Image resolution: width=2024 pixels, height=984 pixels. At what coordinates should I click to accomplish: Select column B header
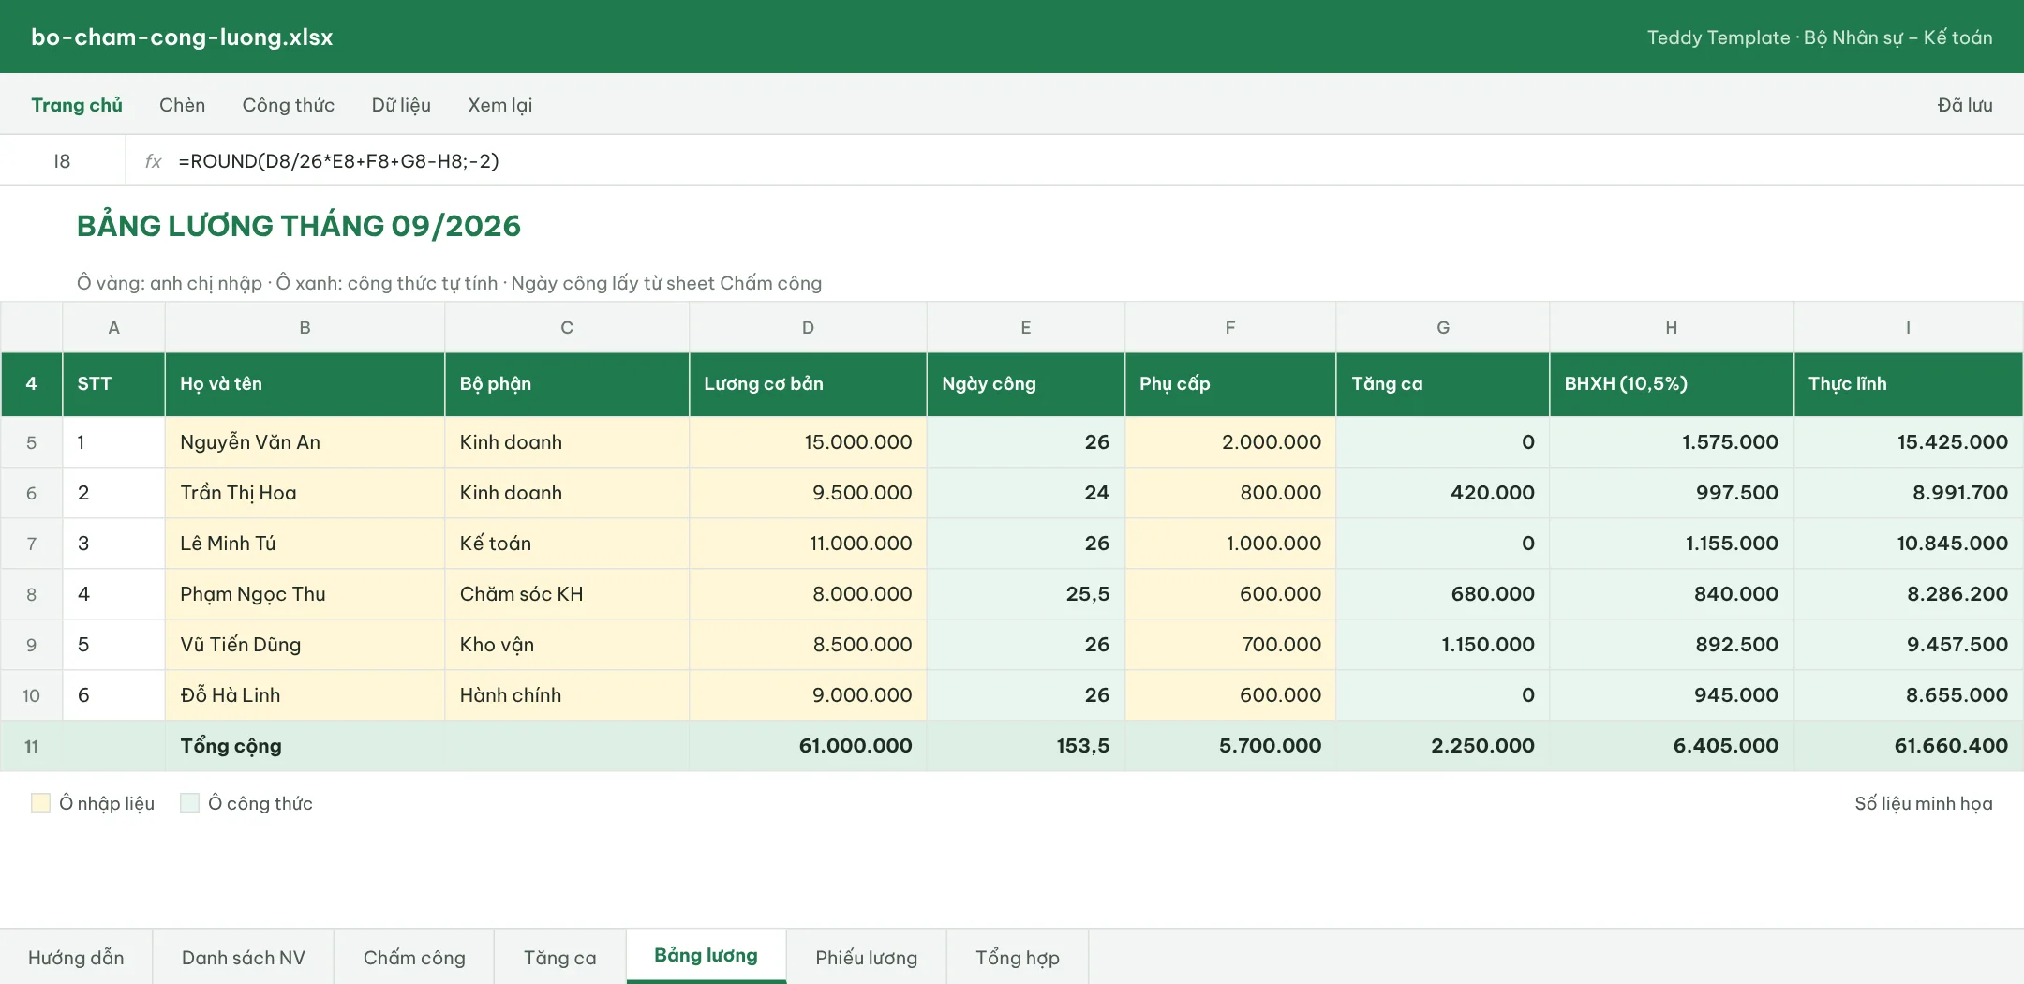coord(305,328)
